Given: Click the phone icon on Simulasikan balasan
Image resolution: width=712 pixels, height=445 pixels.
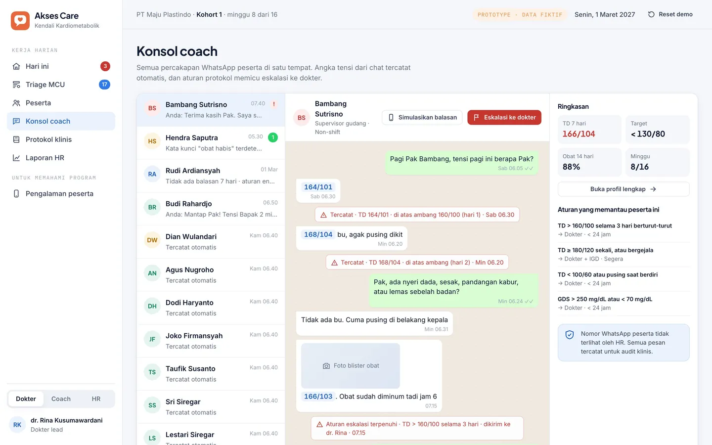Looking at the screenshot, I should pyautogui.click(x=391, y=118).
